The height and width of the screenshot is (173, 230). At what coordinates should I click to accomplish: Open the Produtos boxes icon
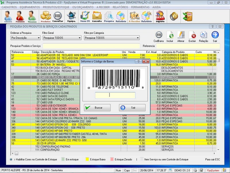pos(46,17)
